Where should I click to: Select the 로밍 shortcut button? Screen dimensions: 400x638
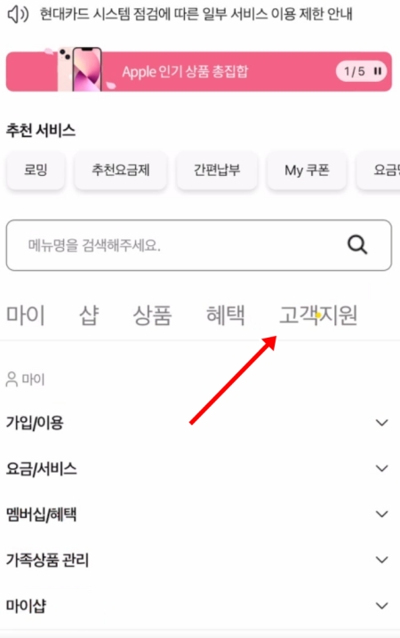(36, 170)
